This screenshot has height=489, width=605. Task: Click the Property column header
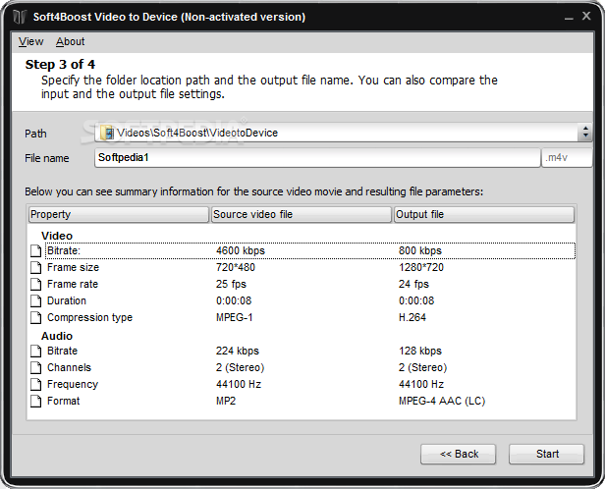click(x=119, y=214)
